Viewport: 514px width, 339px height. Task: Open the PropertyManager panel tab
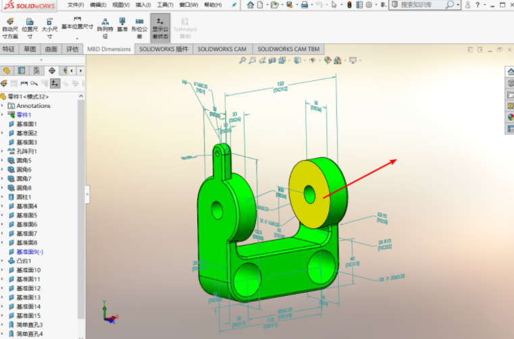tap(22, 70)
